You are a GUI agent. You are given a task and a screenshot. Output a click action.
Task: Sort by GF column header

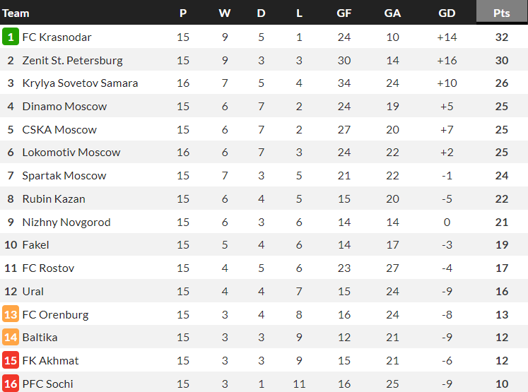[x=344, y=13]
